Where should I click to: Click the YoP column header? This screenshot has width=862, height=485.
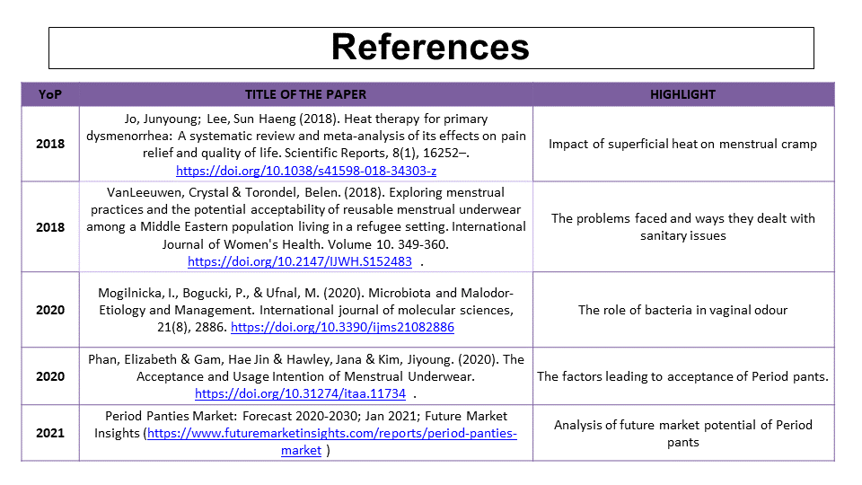[50, 94]
